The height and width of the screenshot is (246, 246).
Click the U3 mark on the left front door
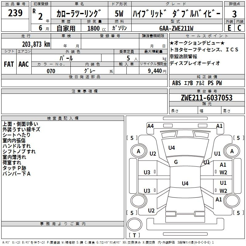point(147,173)
